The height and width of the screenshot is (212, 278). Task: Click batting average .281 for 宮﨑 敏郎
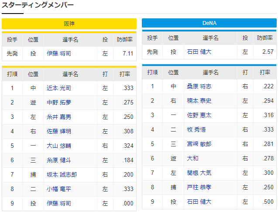[268, 144]
